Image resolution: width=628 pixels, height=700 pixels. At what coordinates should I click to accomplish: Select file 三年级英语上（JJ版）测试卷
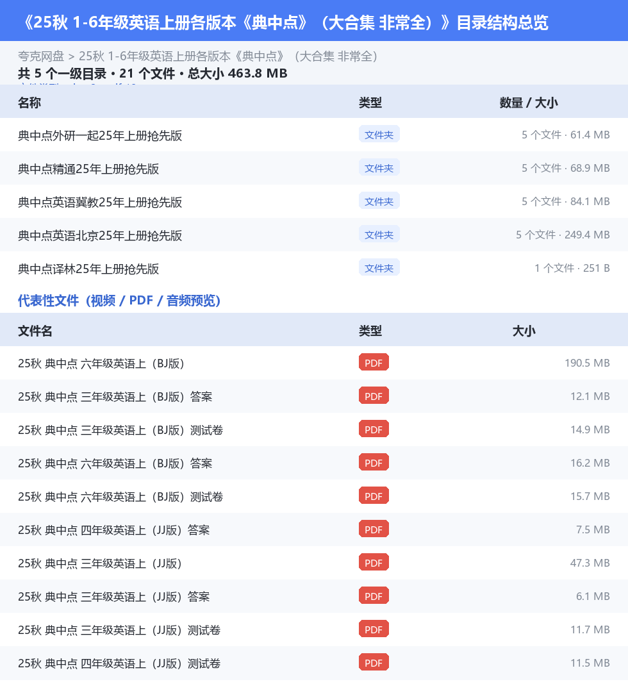[x=119, y=630]
